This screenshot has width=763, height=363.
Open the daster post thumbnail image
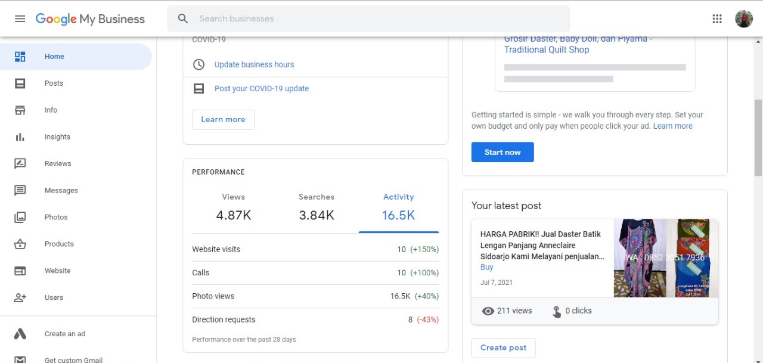pyautogui.click(x=666, y=258)
